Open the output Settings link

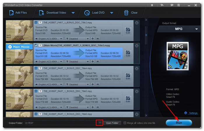[x=193, y=113]
